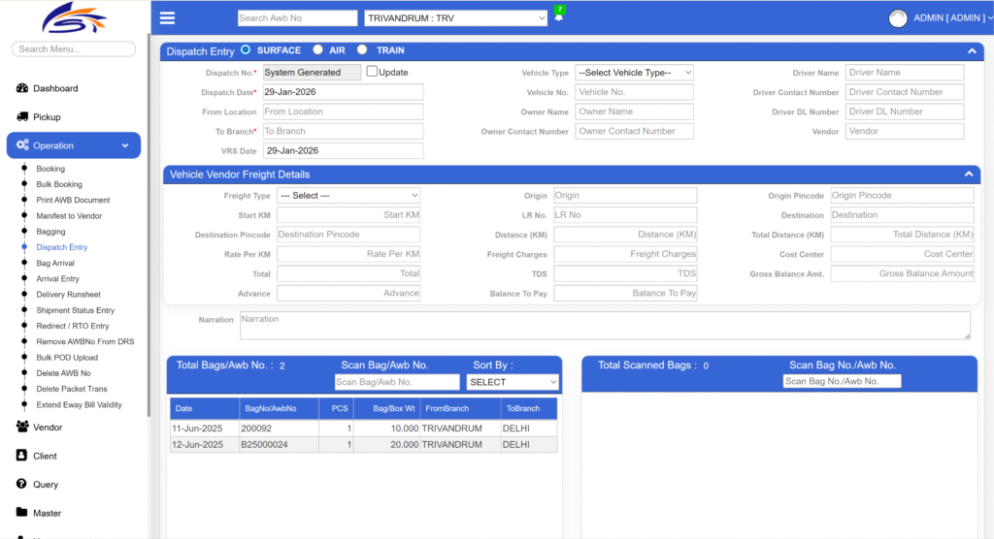The image size is (994, 539).
Task: Open the Vehicle Type dropdown
Action: coord(634,73)
